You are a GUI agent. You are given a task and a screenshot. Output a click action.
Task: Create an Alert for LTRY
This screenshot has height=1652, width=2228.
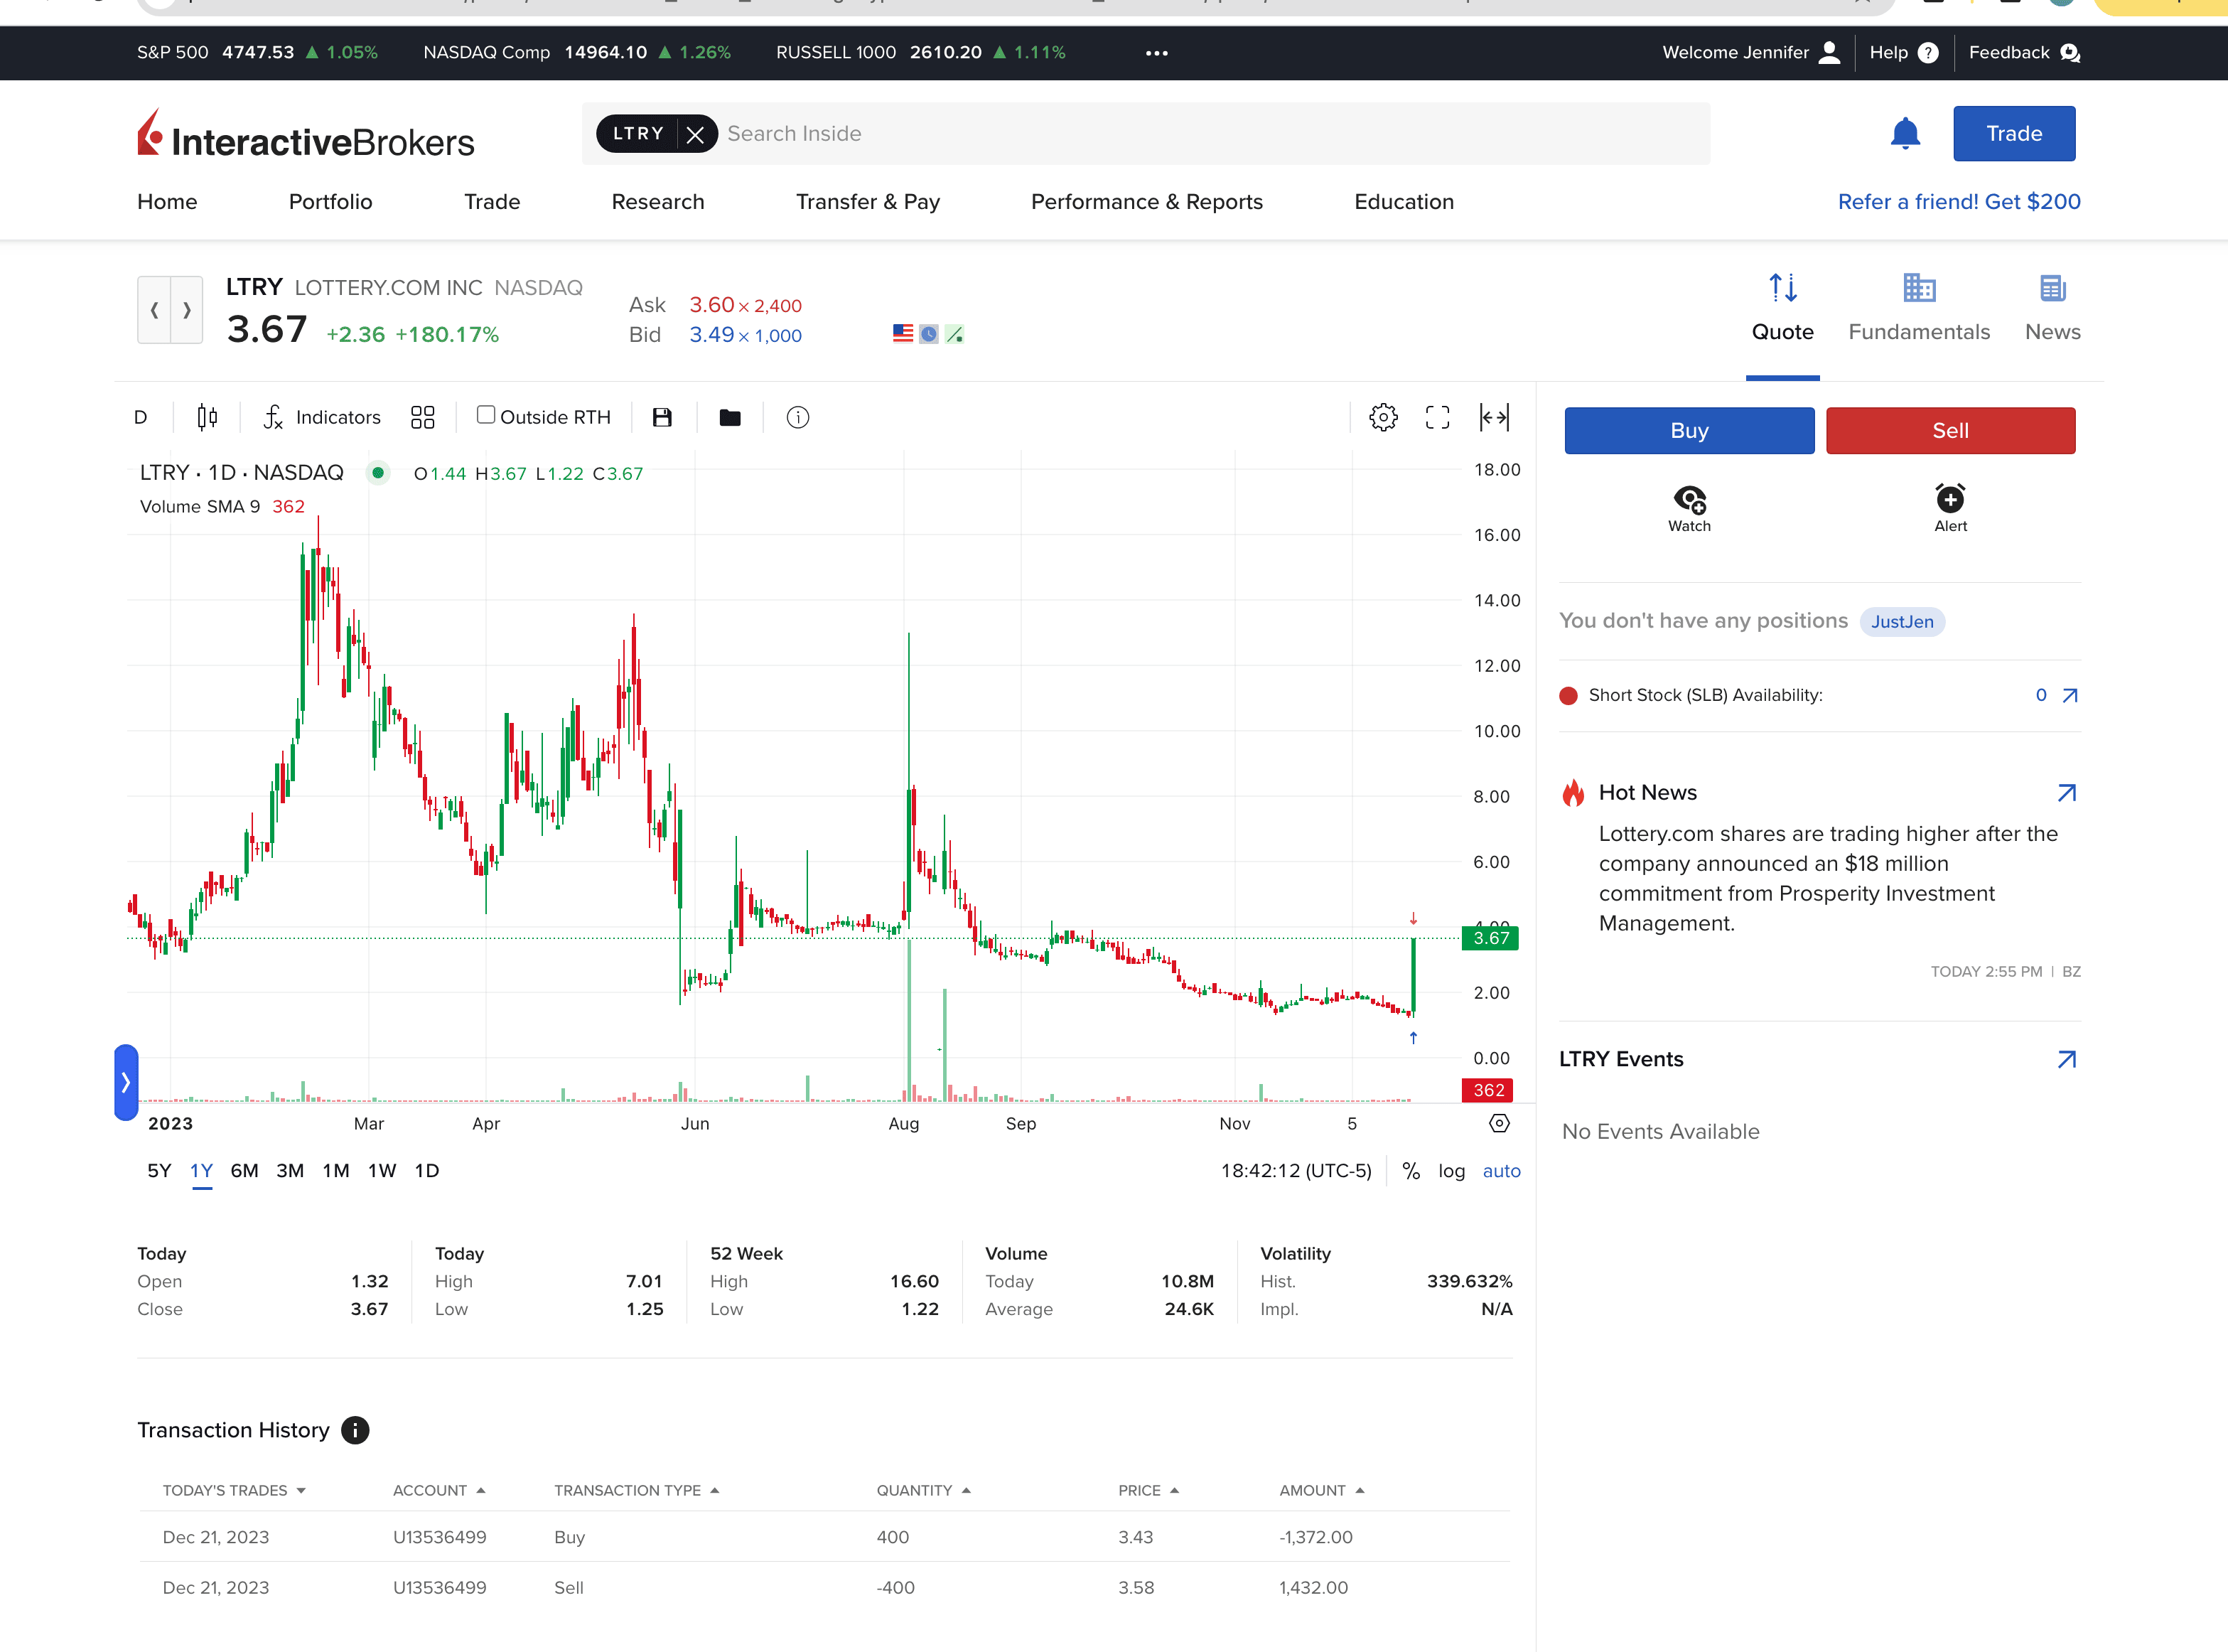[x=1949, y=507]
